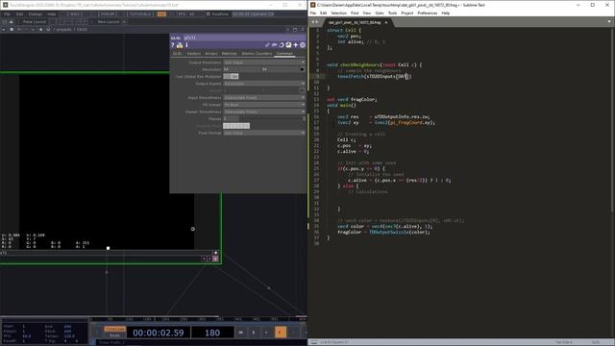The width and height of the screenshot is (615, 346).
Task: Click the bookmark star icon in path bar
Action: 40,30
